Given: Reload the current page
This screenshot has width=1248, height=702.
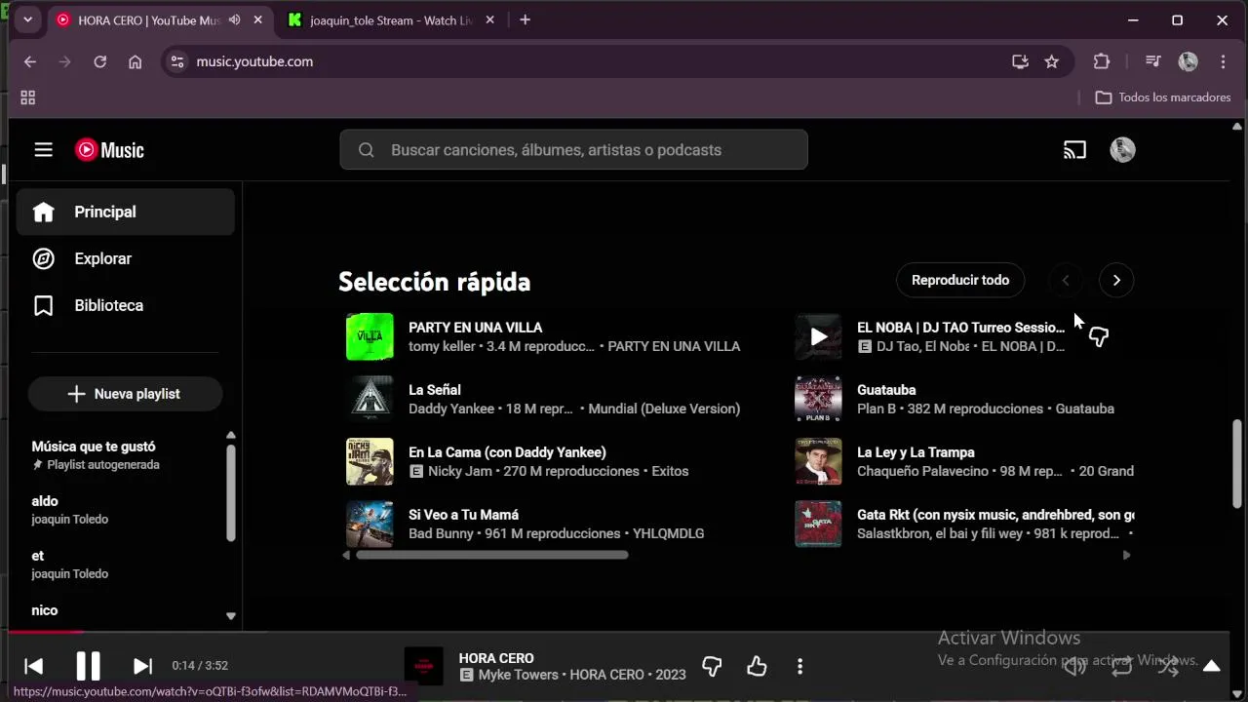Looking at the screenshot, I should pyautogui.click(x=99, y=61).
